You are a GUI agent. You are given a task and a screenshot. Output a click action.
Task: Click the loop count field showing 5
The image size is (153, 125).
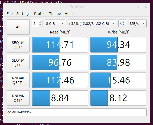35,24
